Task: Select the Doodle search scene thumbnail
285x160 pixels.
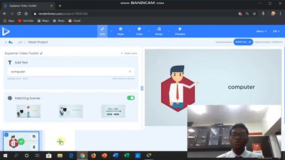Action: tap(113, 111)
